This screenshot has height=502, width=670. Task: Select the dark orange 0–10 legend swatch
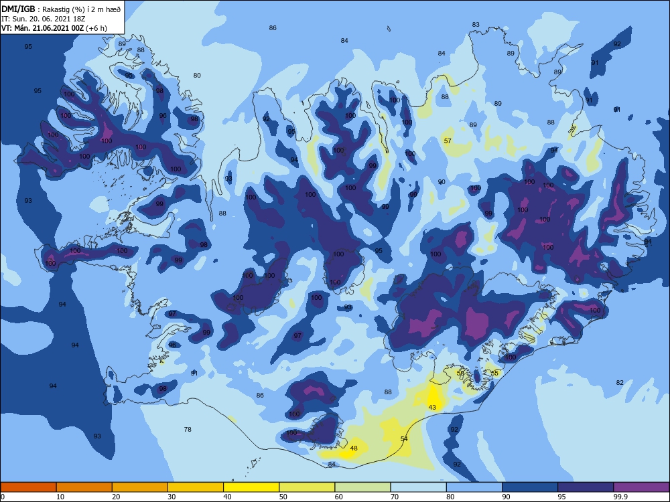(28, 487)
